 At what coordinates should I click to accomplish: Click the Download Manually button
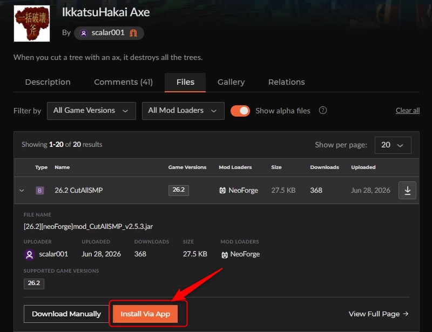[x=66, y=314]
